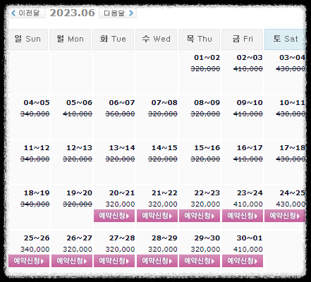The height and width of the screenshot is (282, 311).
Task: Click the 23~24 date label
Action: point(250,193)
